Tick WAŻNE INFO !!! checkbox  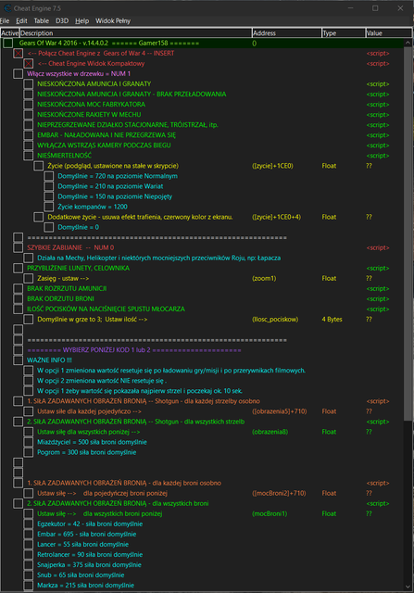pyautogui.click(x=19, y=360)
